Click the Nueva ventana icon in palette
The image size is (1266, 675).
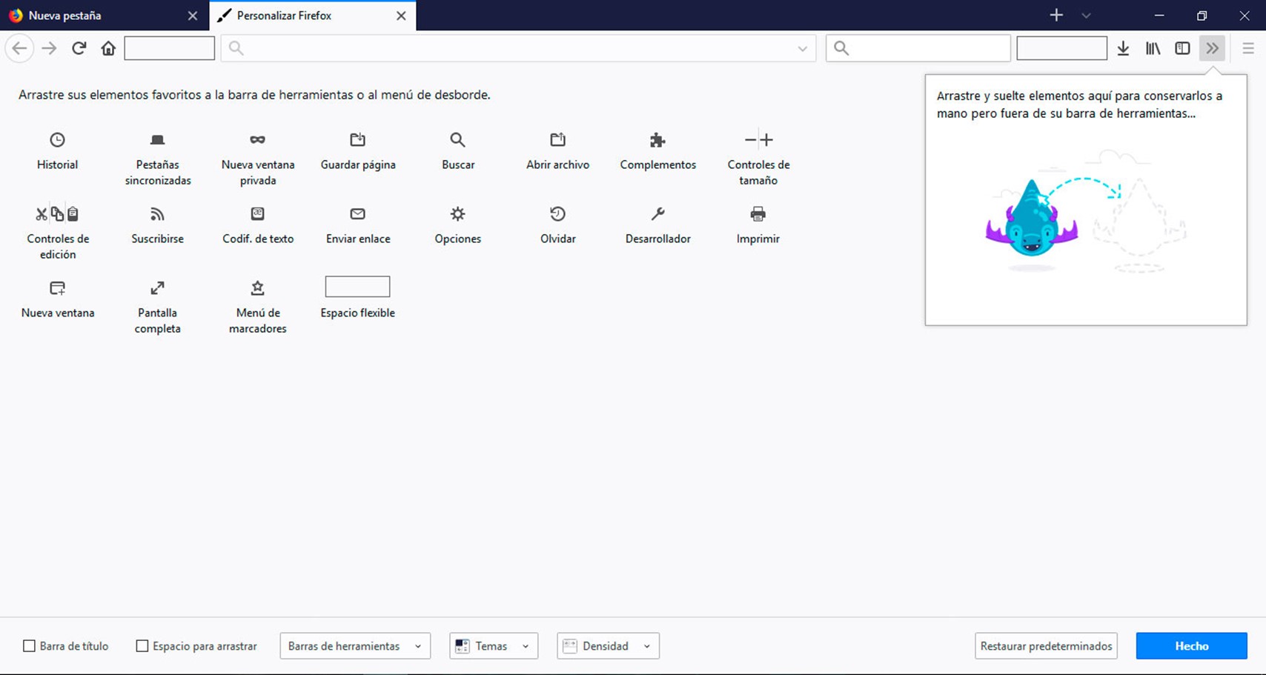[57, 288]
